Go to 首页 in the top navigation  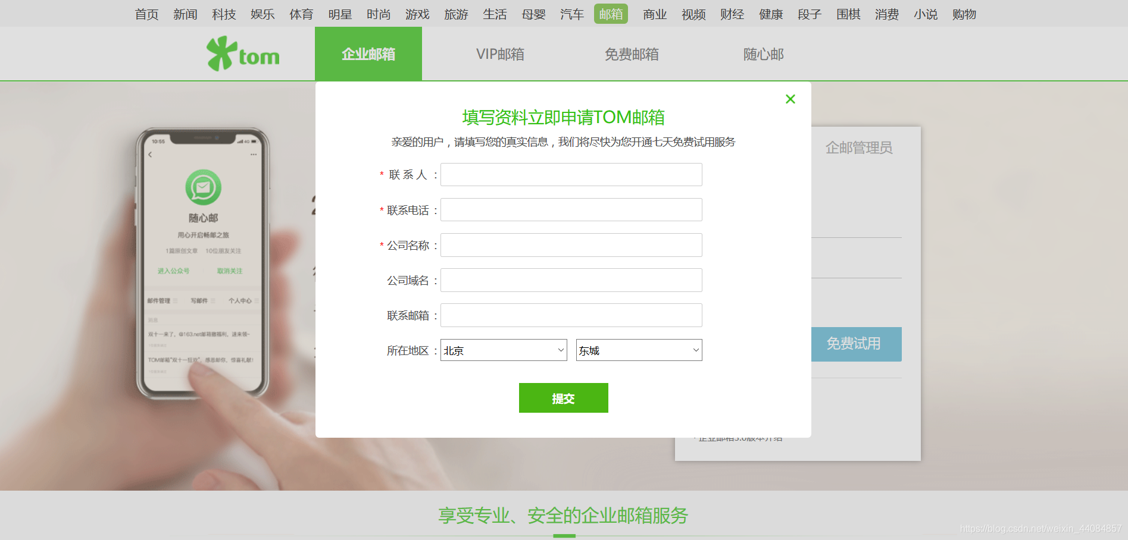point(146,14)
